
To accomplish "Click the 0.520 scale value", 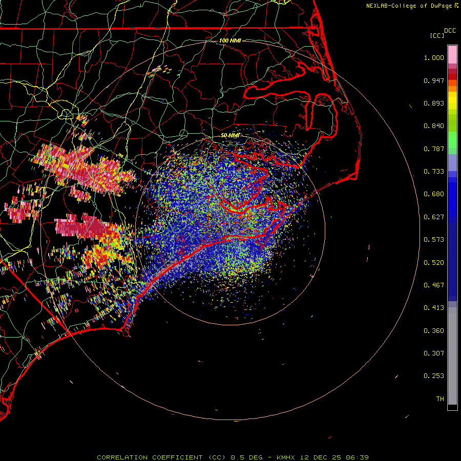I will coord(434,263).
